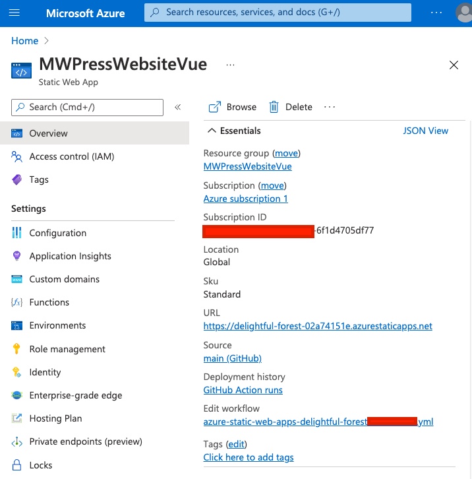Click the Browse button label
This screenshot has width=472, height=479.
pyautogui.click(x=241, y=107)
